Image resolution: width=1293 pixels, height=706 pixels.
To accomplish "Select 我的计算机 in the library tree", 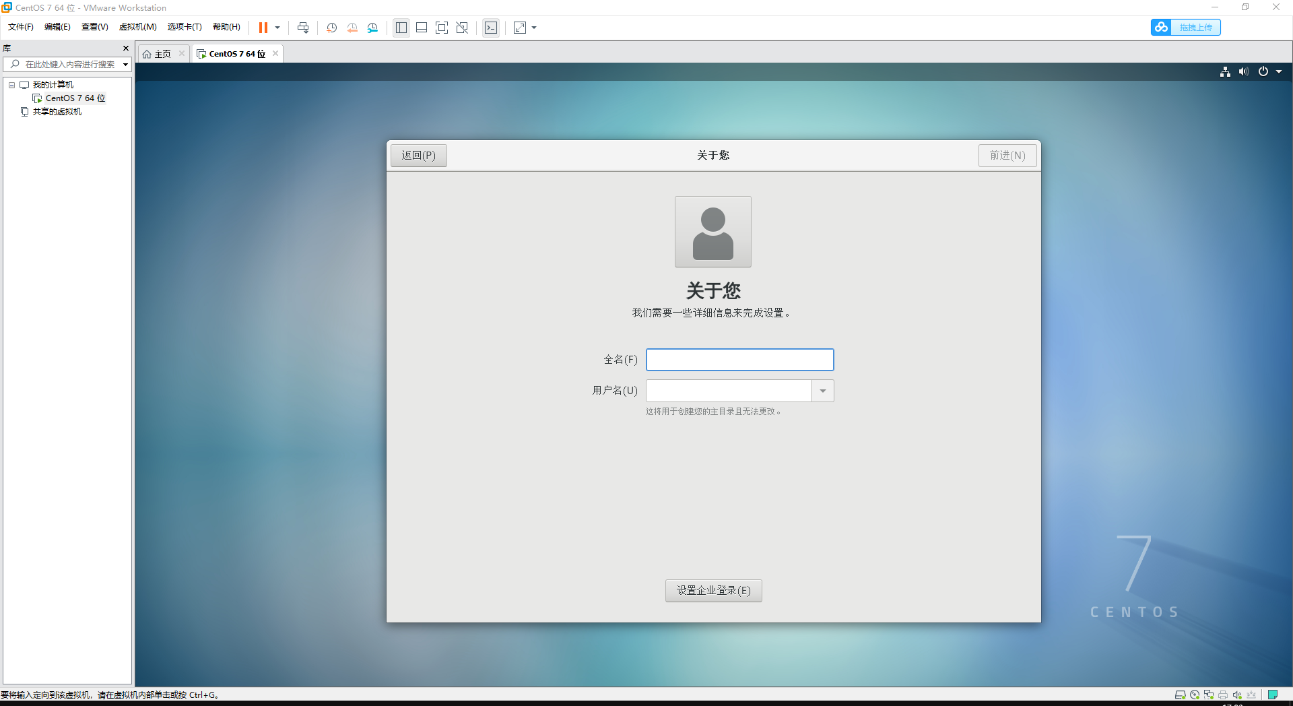I will pyautogui.click(x=53, y=85).
